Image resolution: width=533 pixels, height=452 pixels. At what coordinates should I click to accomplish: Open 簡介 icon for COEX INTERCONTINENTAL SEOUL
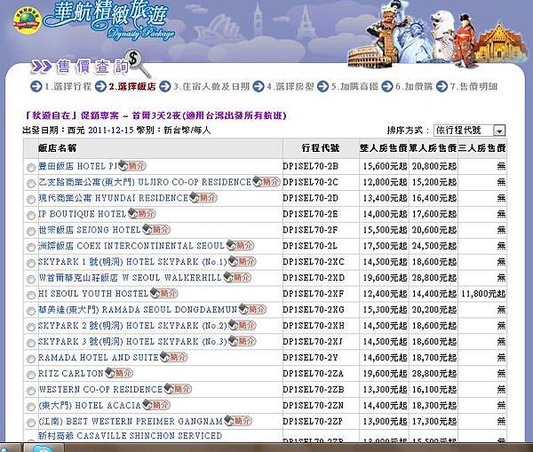(241, 245)
